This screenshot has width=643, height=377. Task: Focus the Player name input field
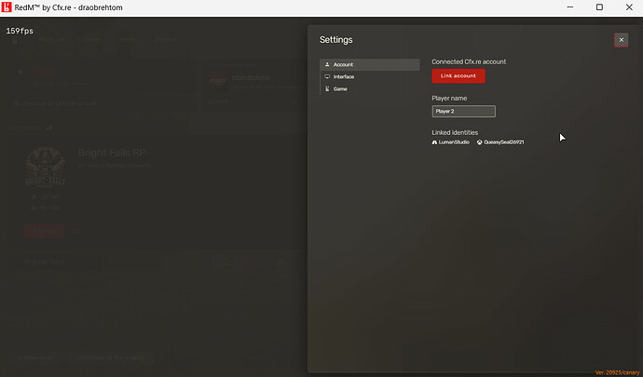(463, 111)
